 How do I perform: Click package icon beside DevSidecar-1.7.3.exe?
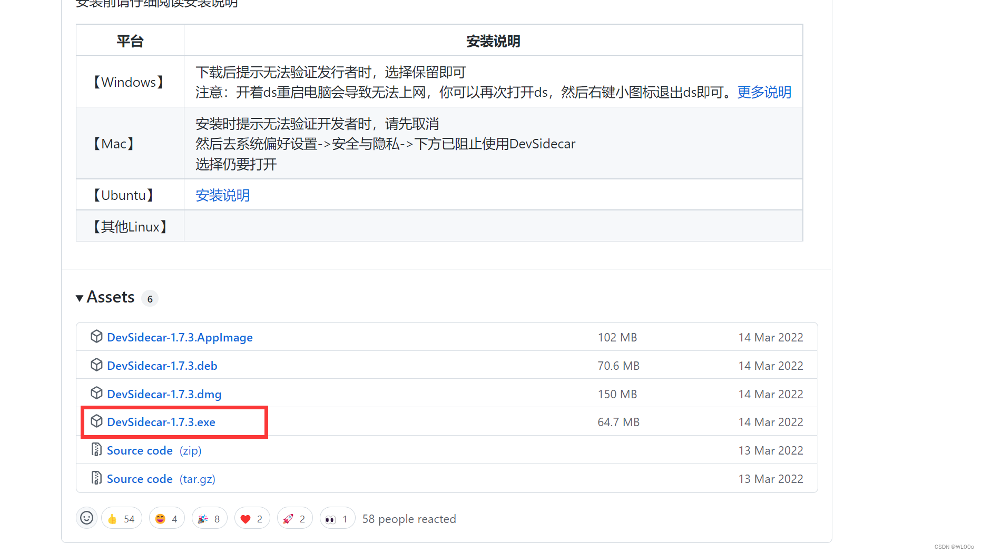pyautogui.click(x=97, y=421)
